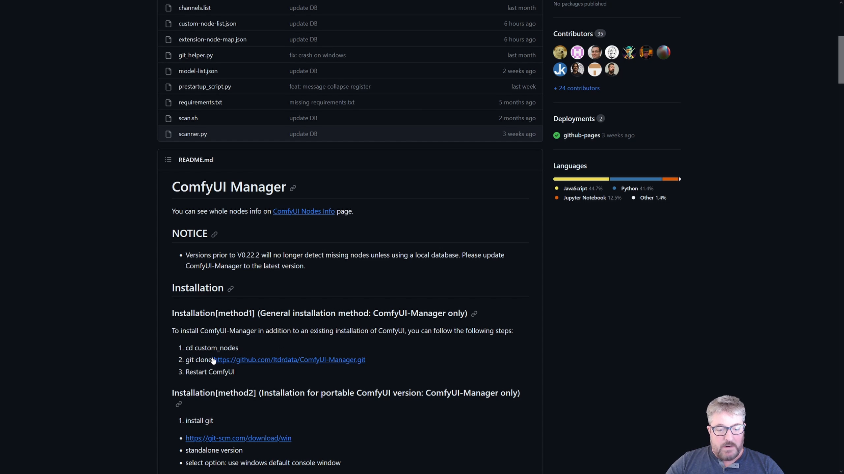844x474 pixels.
Task: Open model-list.json file
Action: click(198, 71)
